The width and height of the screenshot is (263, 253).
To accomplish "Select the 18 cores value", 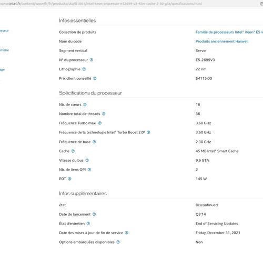I will coord(198,104).
